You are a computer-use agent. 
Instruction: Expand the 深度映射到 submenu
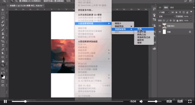pyautogui.click(x=123, y=29)
